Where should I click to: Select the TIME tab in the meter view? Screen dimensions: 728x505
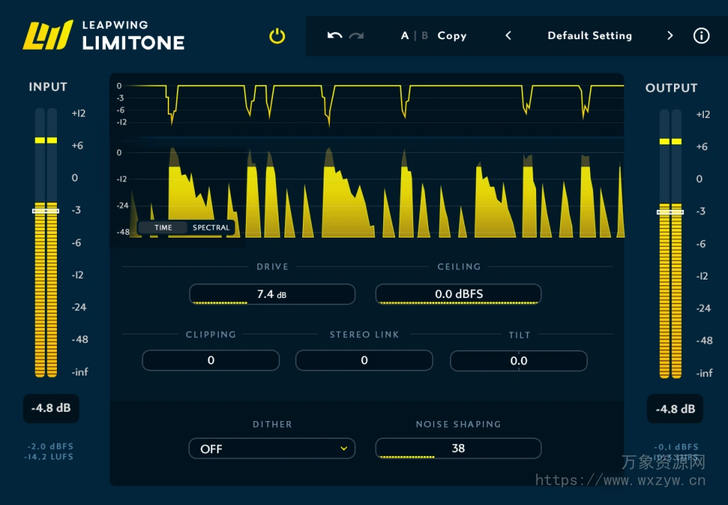pyautogui.click(x=163, y=228)
